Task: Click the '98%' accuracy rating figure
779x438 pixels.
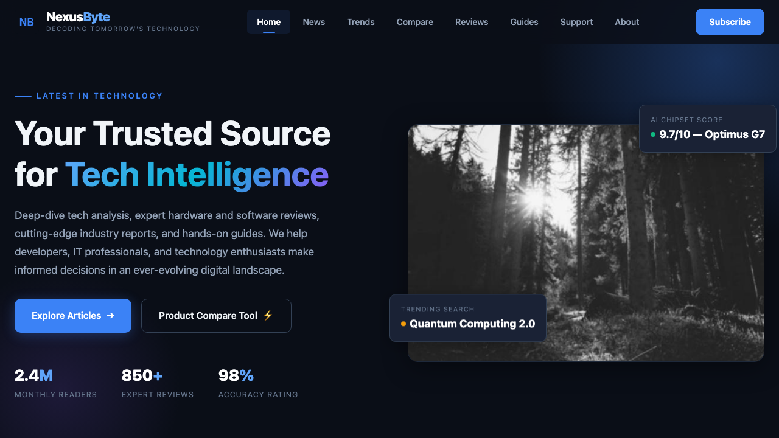Action: [236, 375]
